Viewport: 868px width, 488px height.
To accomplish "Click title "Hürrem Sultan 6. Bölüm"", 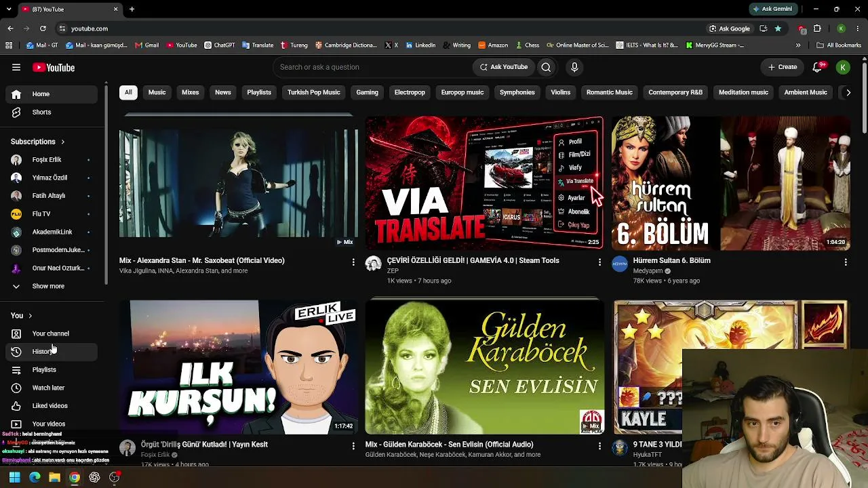I will pyautogui.click(x=671, y=260).
